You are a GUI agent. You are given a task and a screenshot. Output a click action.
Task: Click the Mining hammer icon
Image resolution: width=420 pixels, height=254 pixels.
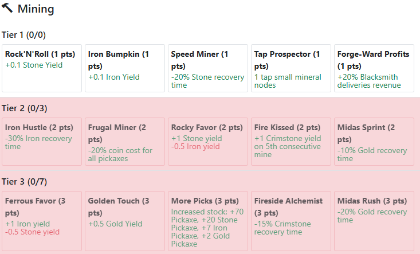(7, 9)
